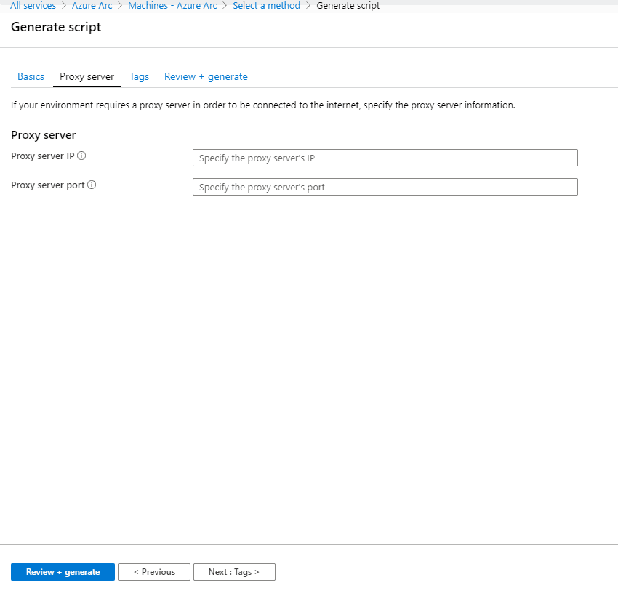
Task: Go to the Review + generate tab
Action: [206, 76]
